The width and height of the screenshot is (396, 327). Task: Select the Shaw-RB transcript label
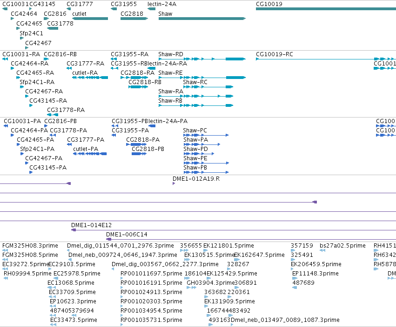click(170, 101)
